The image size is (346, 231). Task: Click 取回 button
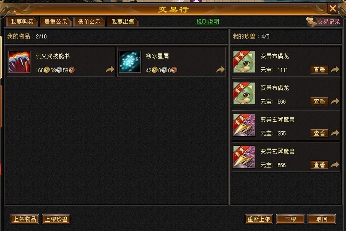(x=322, y=219)
